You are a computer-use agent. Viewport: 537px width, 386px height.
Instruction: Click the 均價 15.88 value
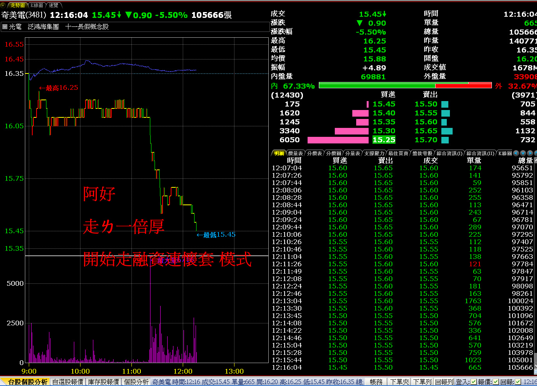coord(374,59)
